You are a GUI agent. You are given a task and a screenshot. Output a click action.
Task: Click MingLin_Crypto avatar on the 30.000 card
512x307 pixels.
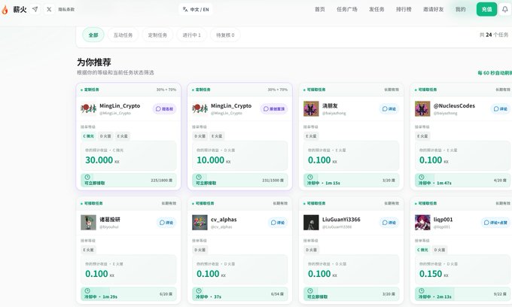[89, 108]
